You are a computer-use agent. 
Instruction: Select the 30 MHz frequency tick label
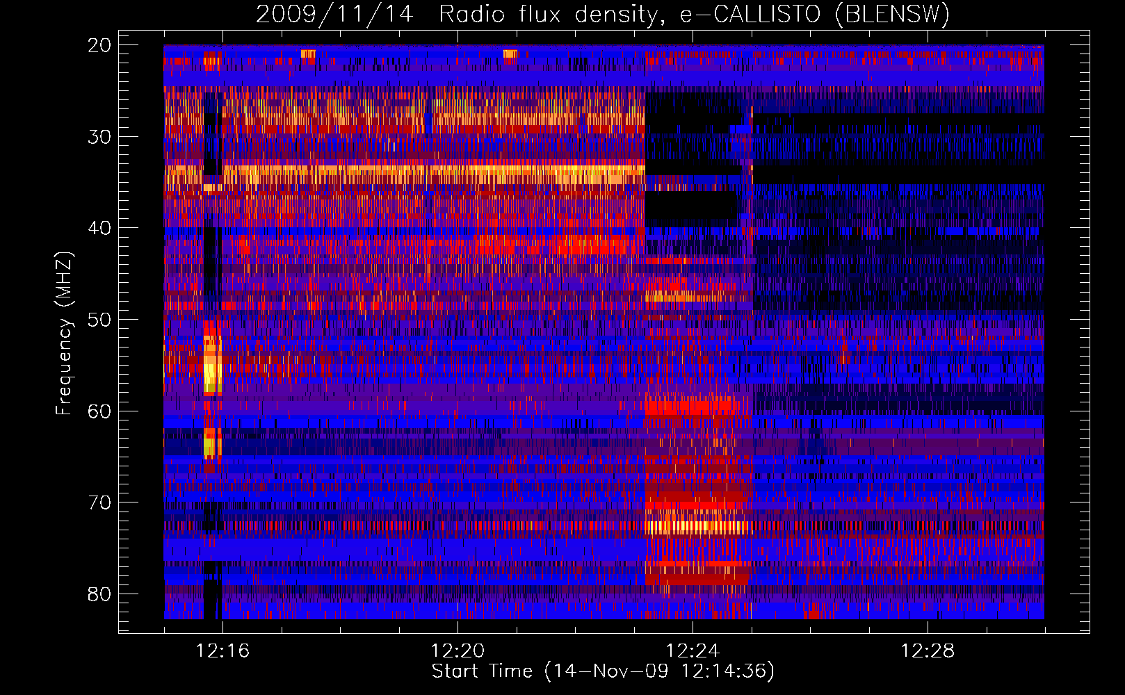pyautogui.click(x=100, y=137)
